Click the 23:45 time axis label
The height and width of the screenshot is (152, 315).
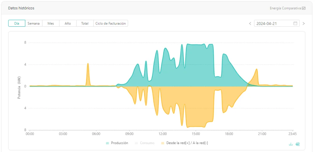pyautogui.click(x=293, y=134)
